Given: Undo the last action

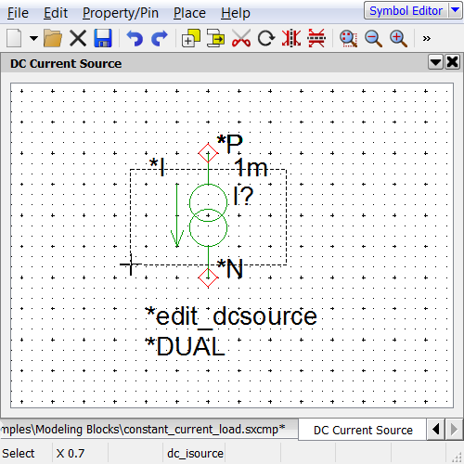Looking at the screenshot, I should pyautogui.click(x=135, y=38).
